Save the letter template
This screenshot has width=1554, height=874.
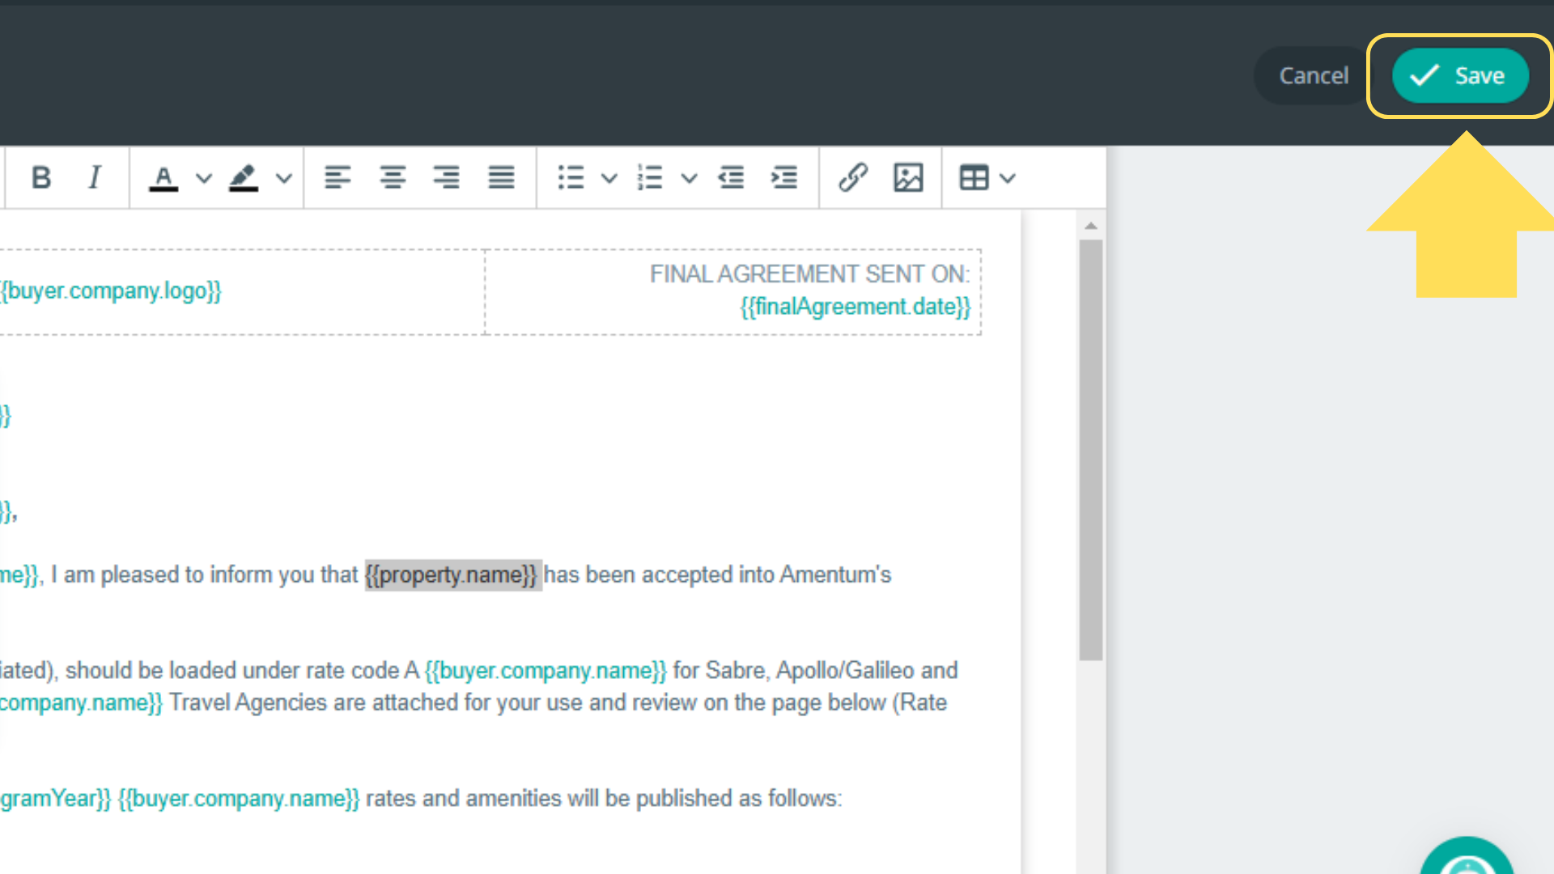[1459, 75]
